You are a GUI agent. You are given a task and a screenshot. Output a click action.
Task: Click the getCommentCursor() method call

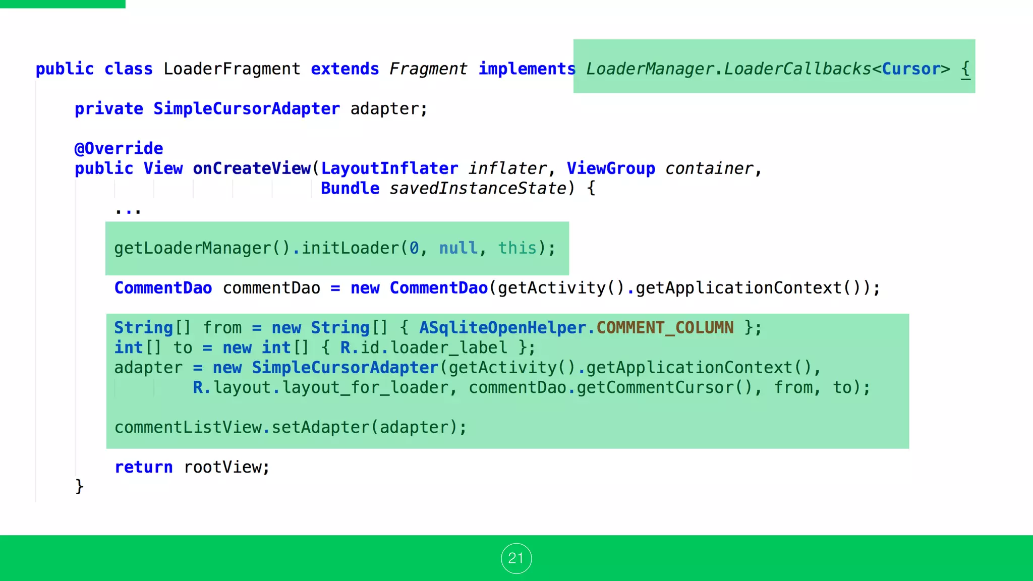(x=664, y=387)
